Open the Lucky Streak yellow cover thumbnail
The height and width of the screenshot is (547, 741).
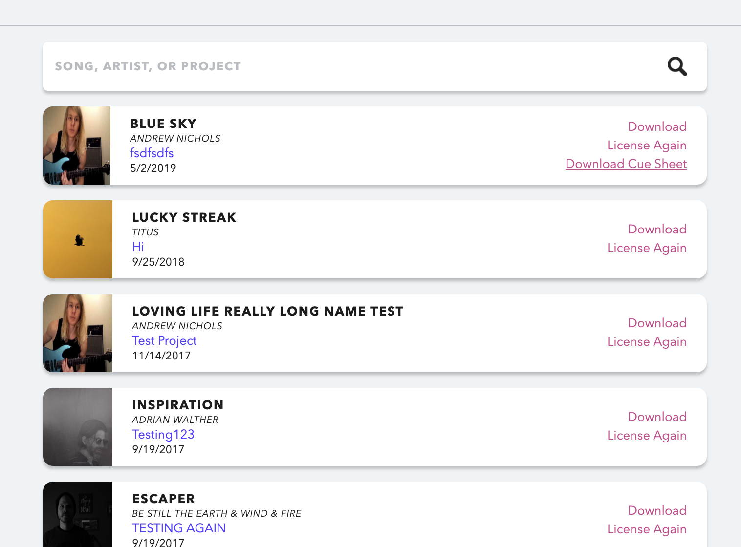[78, 239]
